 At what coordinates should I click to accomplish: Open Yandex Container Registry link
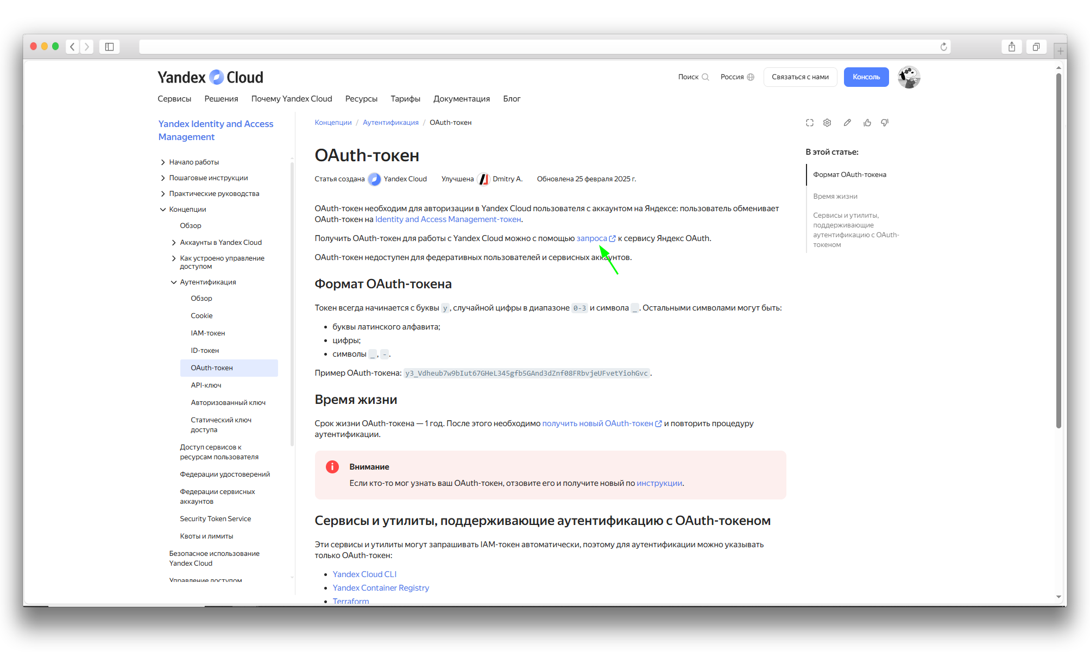[381, 588]
